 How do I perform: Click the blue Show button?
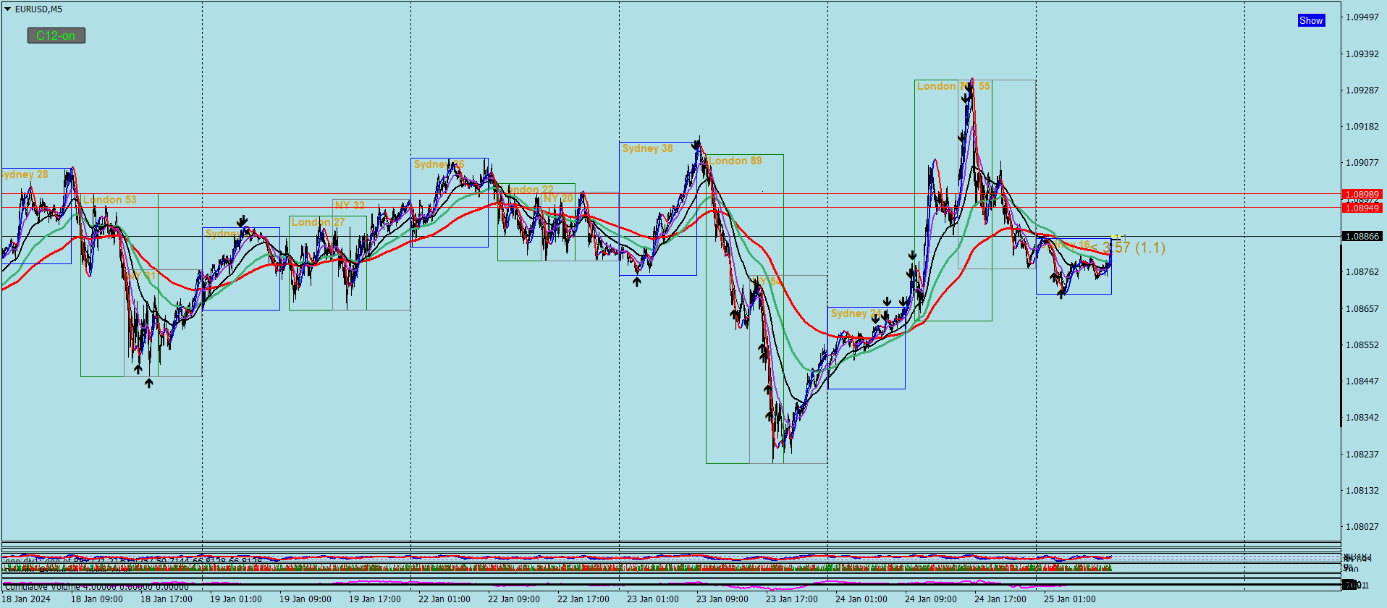1311,20
